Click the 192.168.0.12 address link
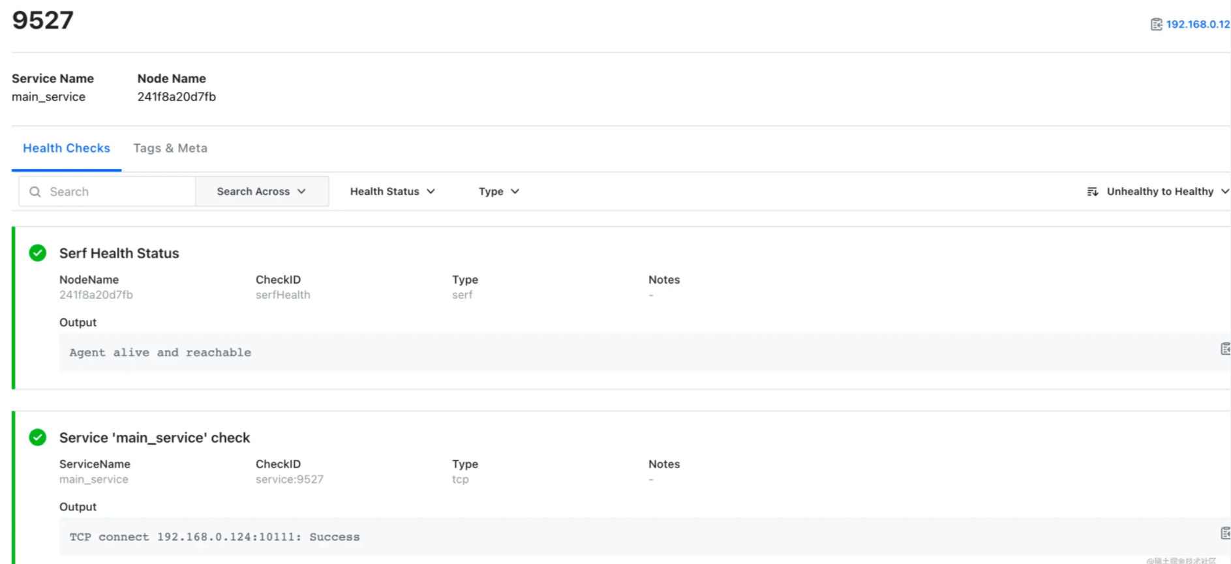 [x=1197, y=25]
